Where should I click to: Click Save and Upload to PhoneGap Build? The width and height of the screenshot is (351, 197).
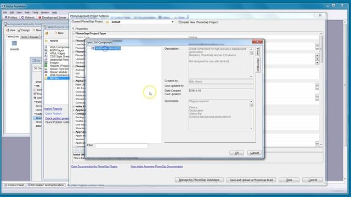(251, 180)
